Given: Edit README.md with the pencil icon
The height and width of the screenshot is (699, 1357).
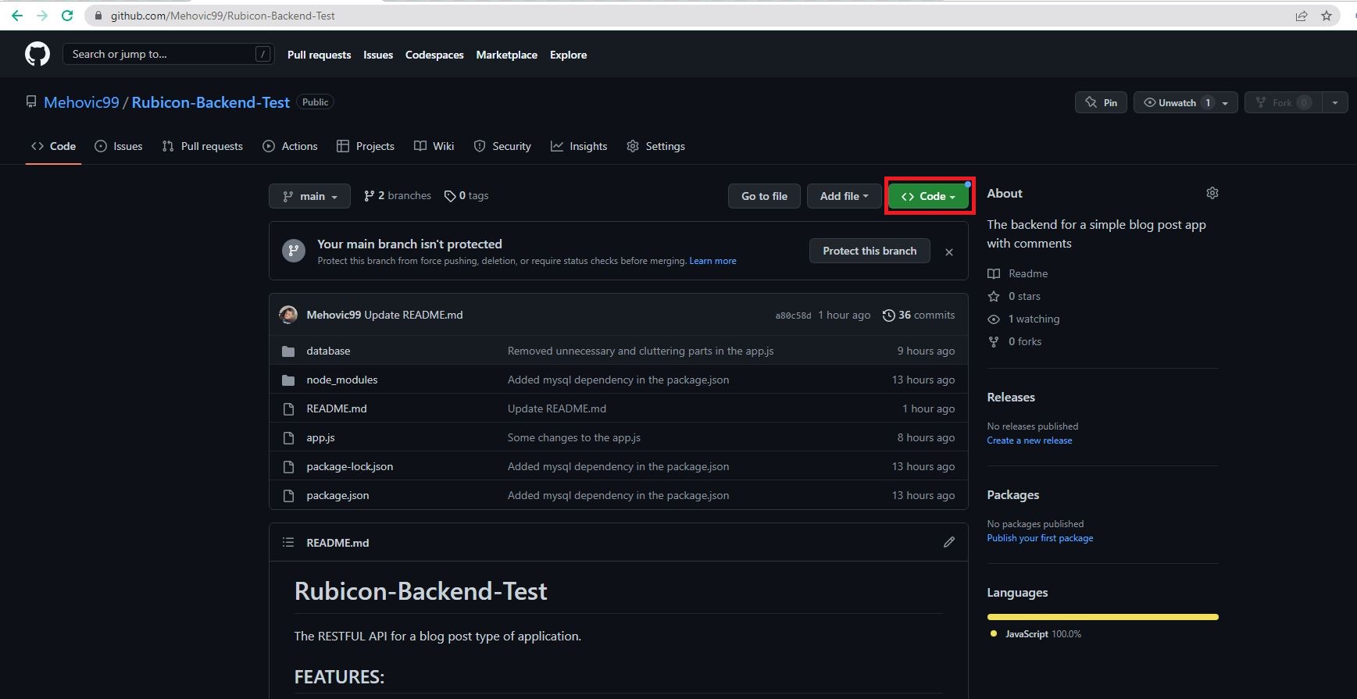Looking at the screenshot, I should 949,542.
